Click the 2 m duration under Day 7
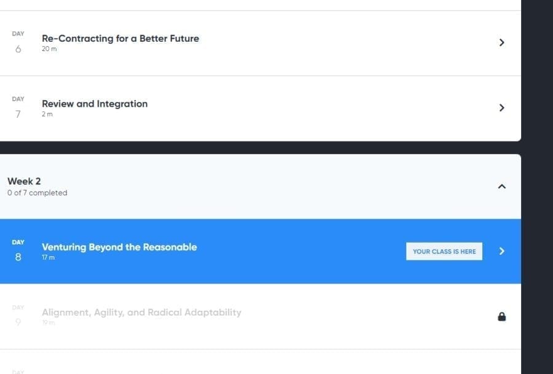The width and height of the screenshot is (553, 374). pyautogui.click(x=47, y=114)
